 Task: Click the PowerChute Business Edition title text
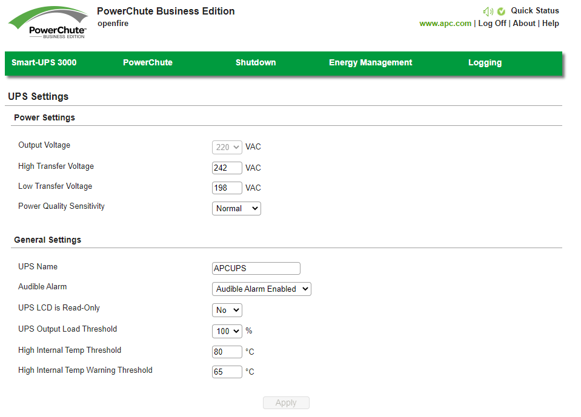pyautogui.click(x=165, y=11)
